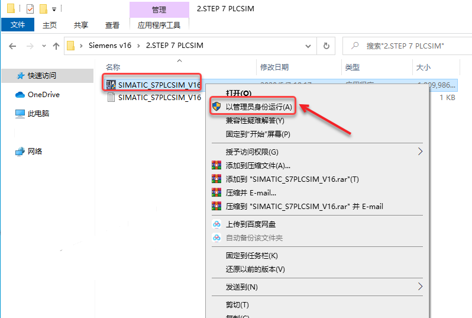Choose 添加到压缩文件(A)... in the context menu
Image resolution: width=472 pixels, height=318 pixels.
(x=258, y=165)
